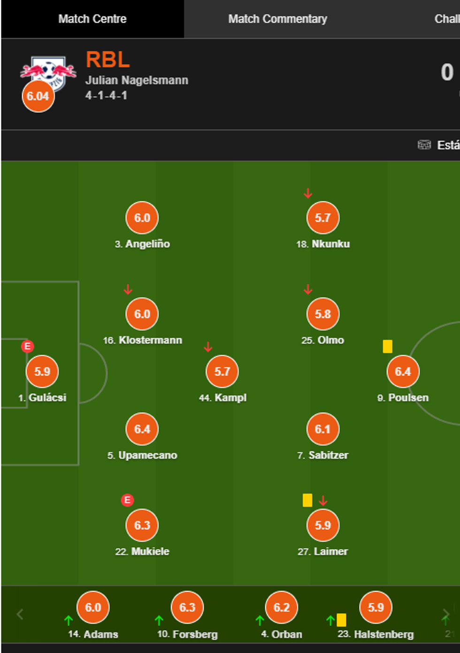Select Gulácsi's 5.9 rating badge
Viewport: 460px width, 653px height.
42,372
